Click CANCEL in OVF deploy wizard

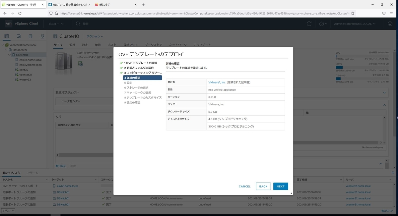click(x=245, y=187)
